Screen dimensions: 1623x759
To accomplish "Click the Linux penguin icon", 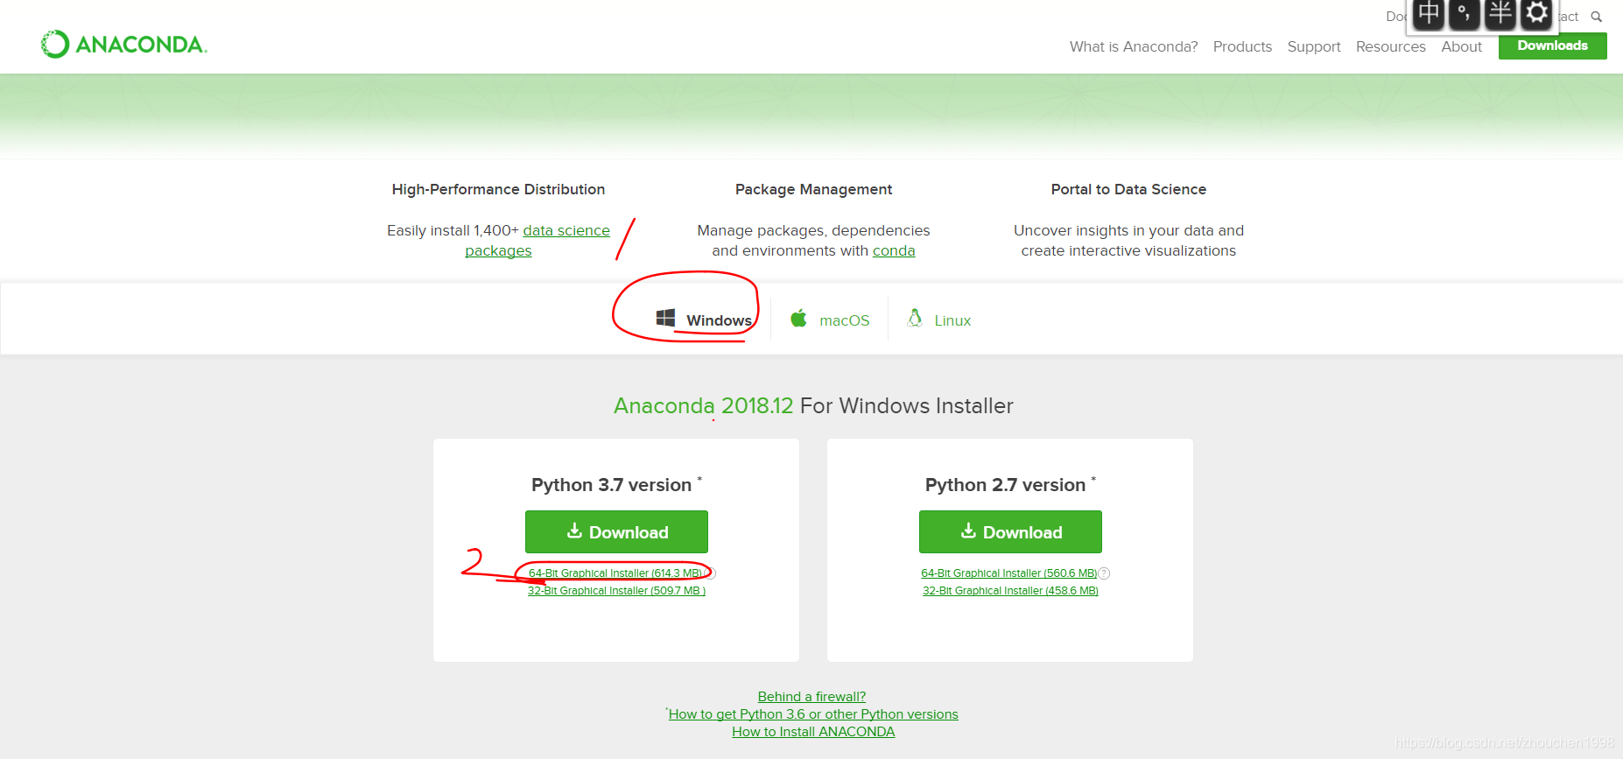I will pos(915,318).
